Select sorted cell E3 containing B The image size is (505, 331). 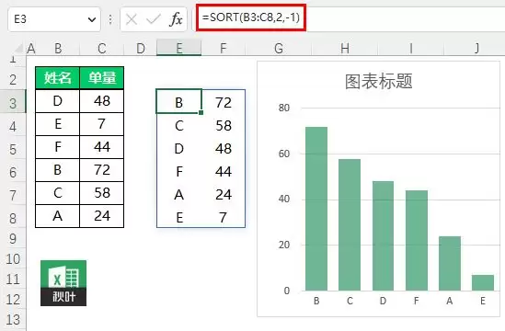(179, 102)
